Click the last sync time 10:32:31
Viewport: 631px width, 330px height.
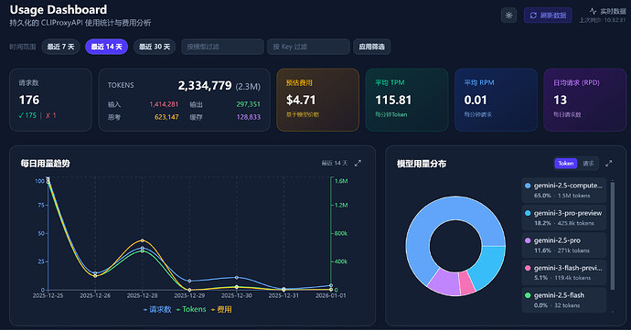603,20
